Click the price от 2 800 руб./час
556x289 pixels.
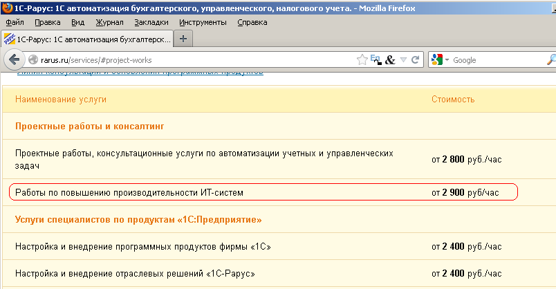pyautogui.click(x=466, y=159)
